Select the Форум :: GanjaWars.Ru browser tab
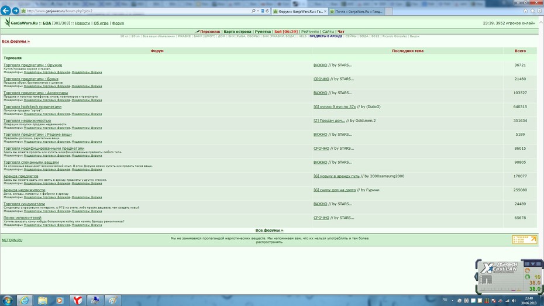 (299, 12)
